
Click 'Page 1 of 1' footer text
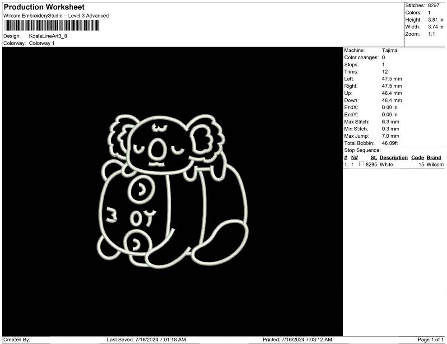pos(430,339)
